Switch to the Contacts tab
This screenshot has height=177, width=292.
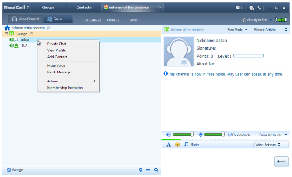[84, 8]
